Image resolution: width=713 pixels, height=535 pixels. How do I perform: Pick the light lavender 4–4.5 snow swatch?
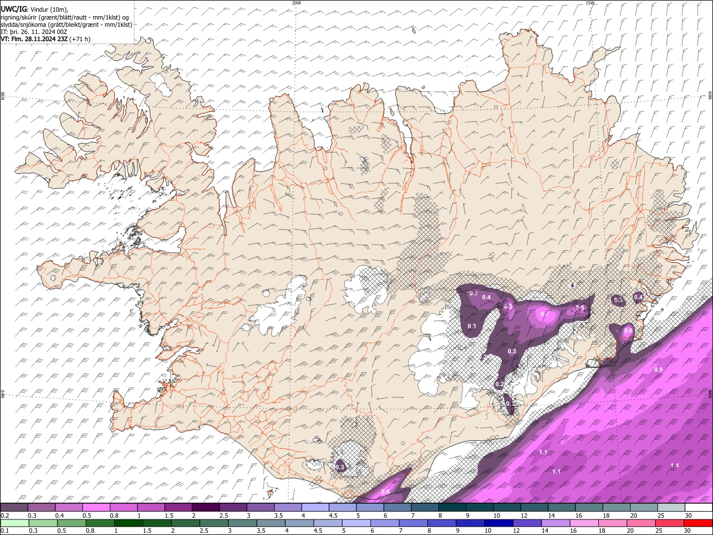click(x=315, y=508)
